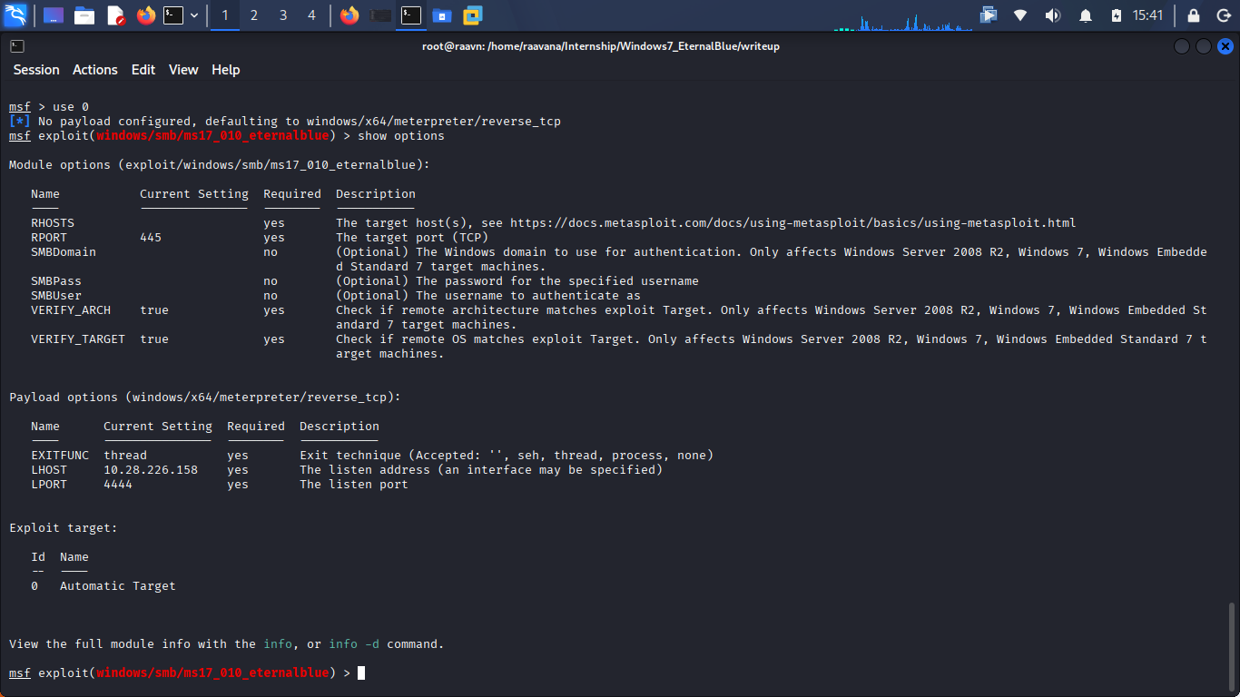Open the Actions menu

pos(95,70)
